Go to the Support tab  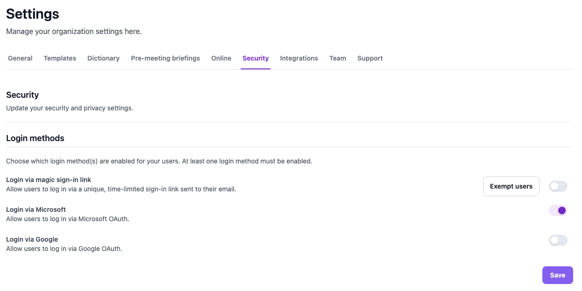(370, 58)
